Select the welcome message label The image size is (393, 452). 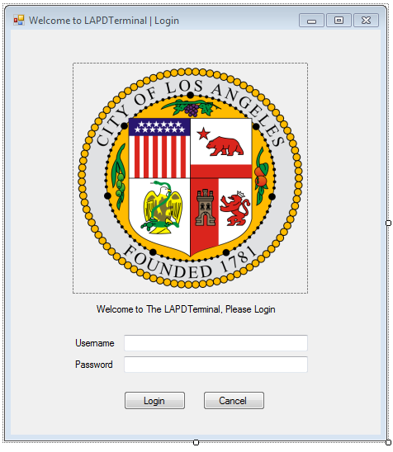click(186, 309)
